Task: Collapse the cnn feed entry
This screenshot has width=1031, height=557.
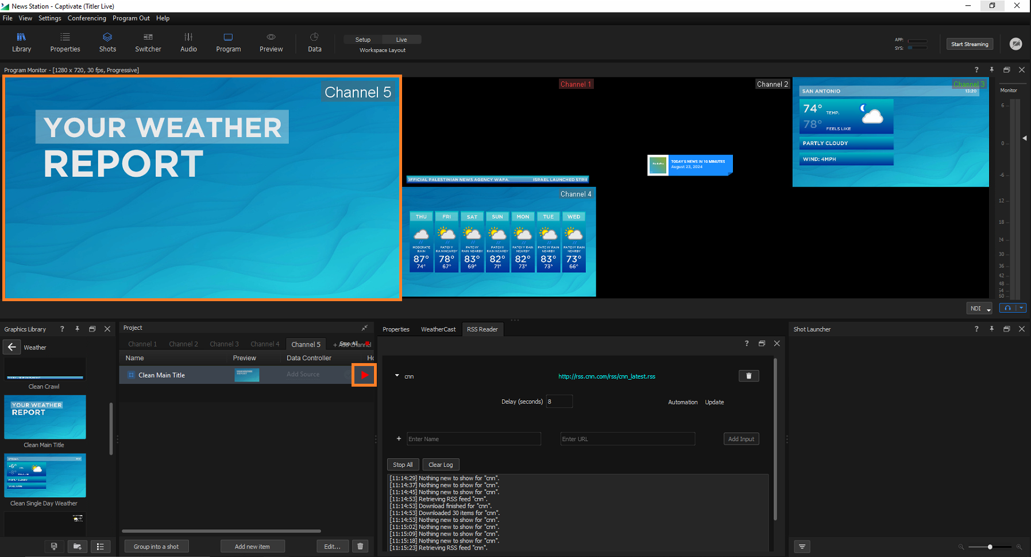Action: coord(397,376)
